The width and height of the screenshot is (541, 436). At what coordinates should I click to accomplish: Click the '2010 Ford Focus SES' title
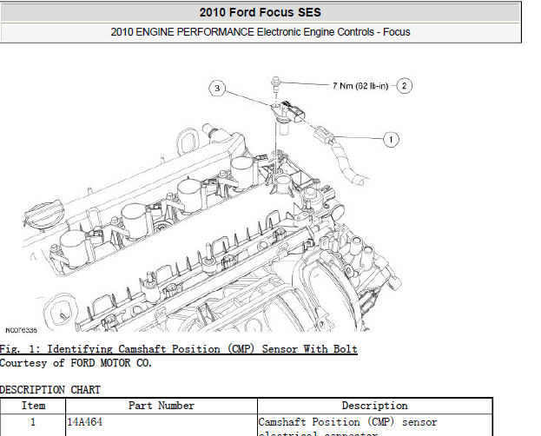pos(261,12)
